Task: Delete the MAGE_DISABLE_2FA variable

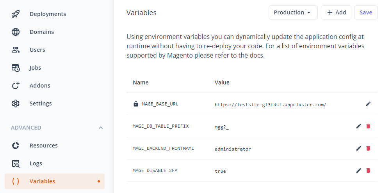Action: click(368, 170)
